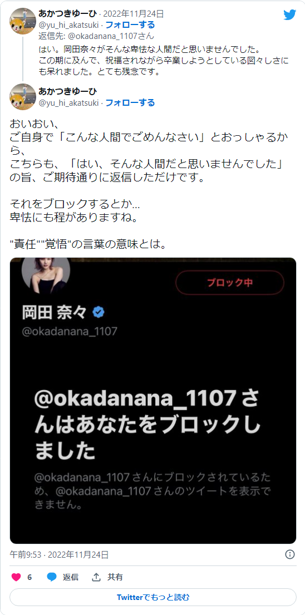
Task: Click the 共有 share label
Action: (x=115, y=577)
